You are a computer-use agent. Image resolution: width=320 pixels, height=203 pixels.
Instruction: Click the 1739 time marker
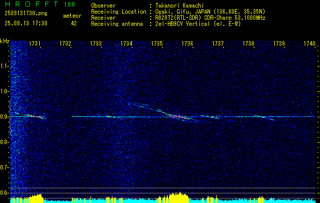(279, 44)
